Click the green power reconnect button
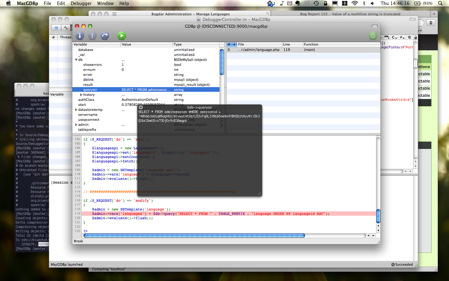The image size is (449, 281). [x=373, y=36]
